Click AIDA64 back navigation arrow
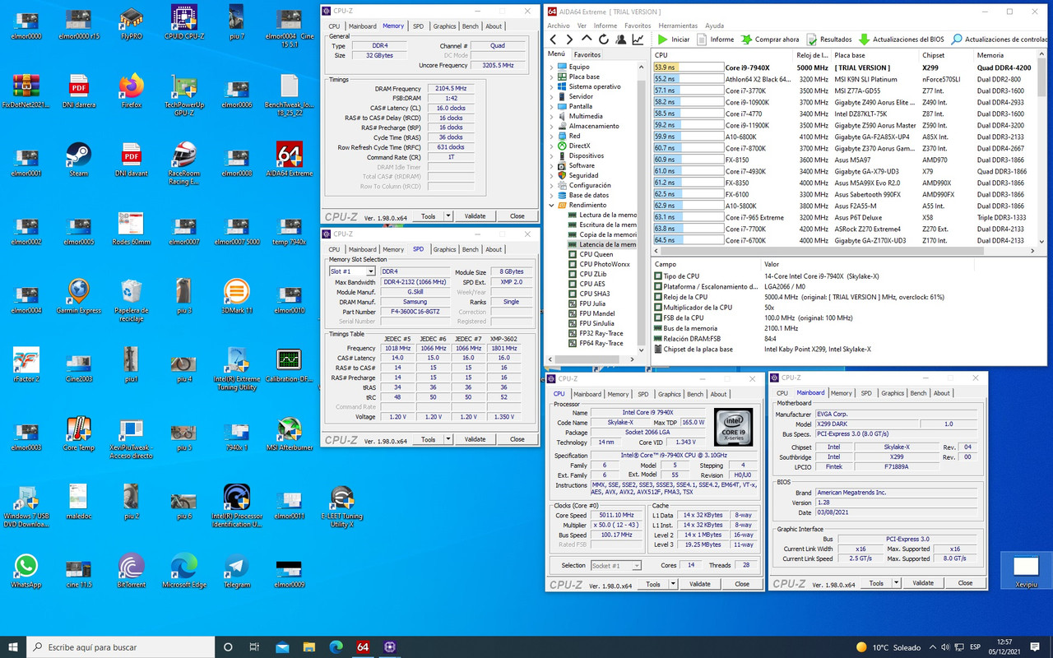Image resolution: width=1053 pixels, height=658 pixels. (554, 39)
